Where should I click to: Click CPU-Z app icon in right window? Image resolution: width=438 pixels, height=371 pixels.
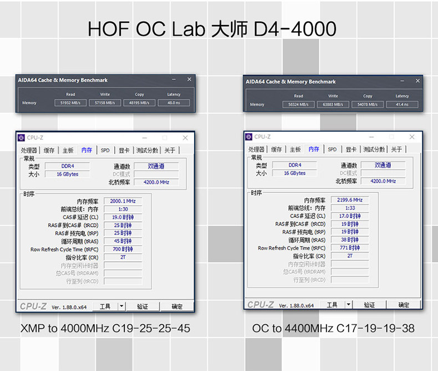point(248,137)
